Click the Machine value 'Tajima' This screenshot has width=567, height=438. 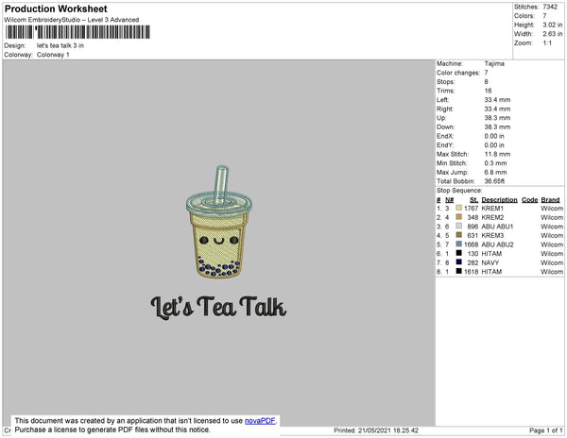coord(494,63)
